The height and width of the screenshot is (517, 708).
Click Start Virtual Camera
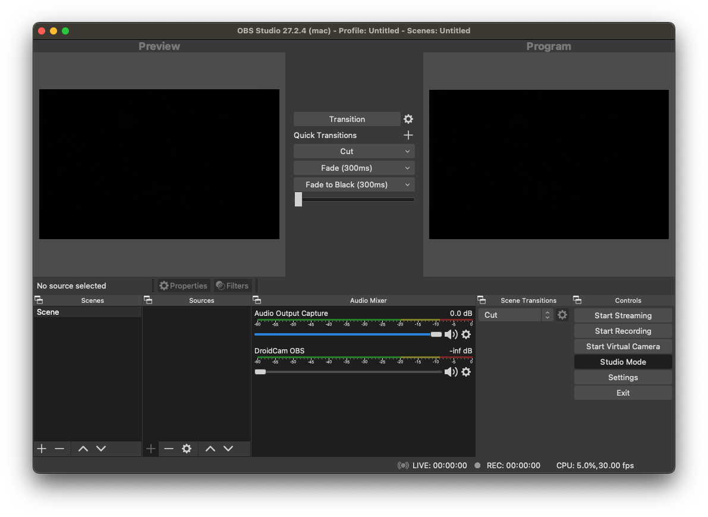623,347
